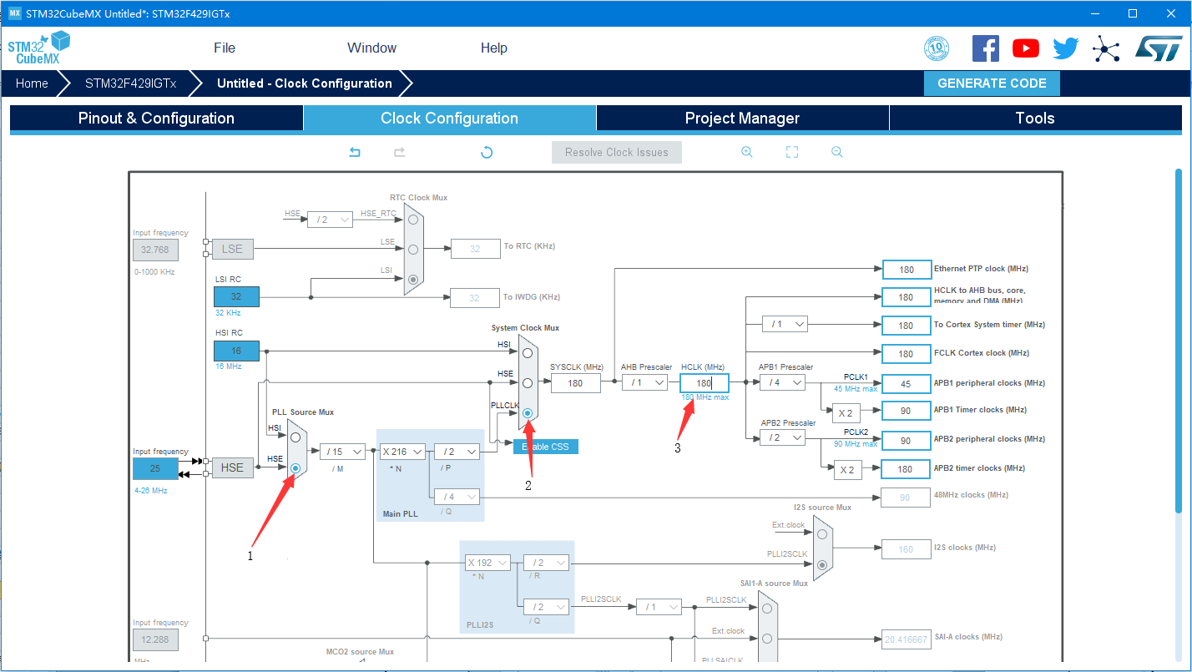
Task: Select HSE on the System Clock Mux
Action: [528, 382]
